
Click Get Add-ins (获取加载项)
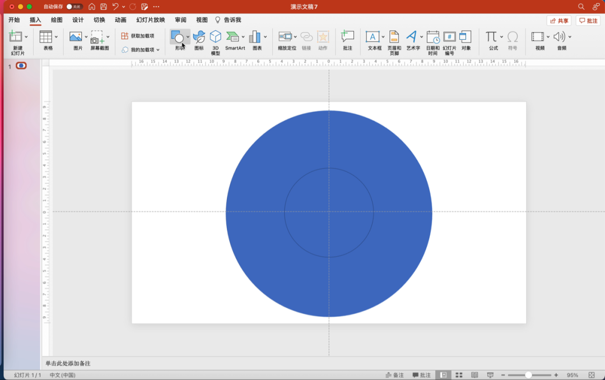click(138, 36)
